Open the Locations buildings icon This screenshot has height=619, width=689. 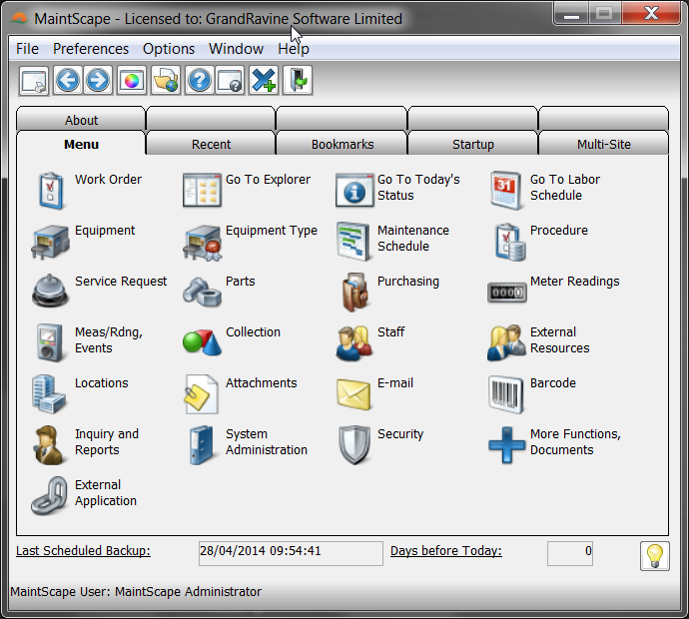tap(48, 394)
